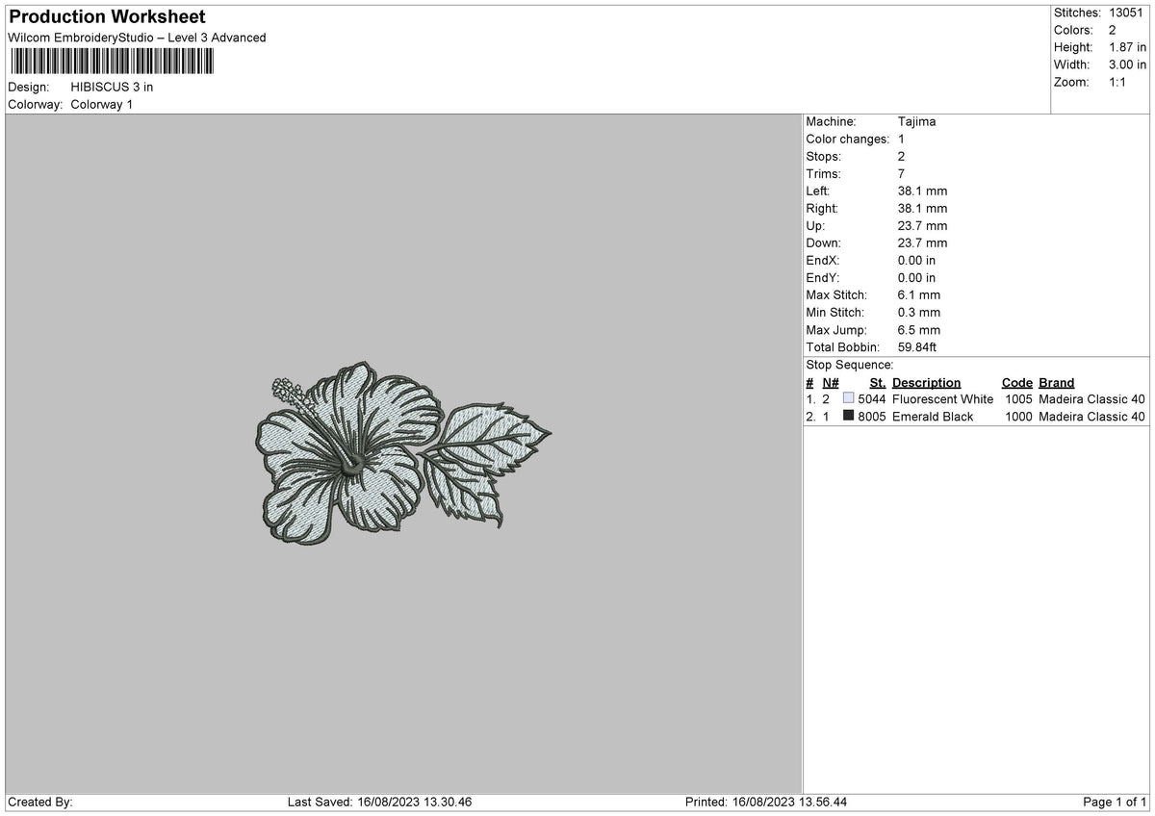Click stitch count 8005 in stop sequence
The image size is (1155, 816).
pyautogui.click(x=872, y=416)
